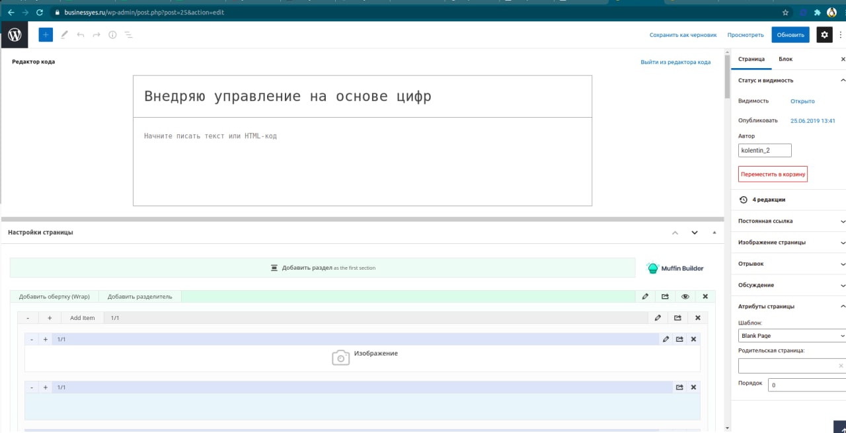Close the settings sidebar
The width and height of the screenshot is (846, 433).
(843, 59)
